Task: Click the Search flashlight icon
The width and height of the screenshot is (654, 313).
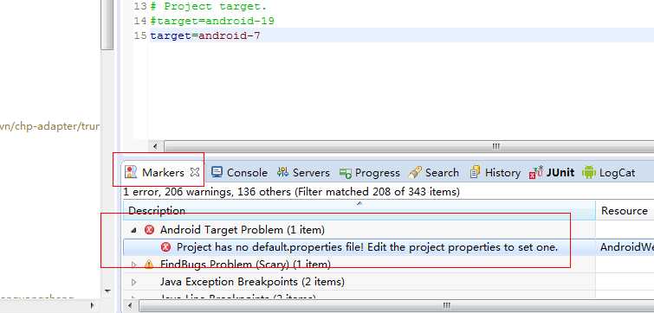Action: coord(415,172)
